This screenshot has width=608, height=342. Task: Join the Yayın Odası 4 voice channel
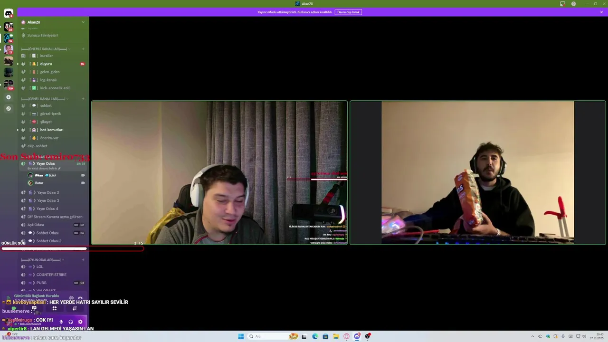point(53,209)
